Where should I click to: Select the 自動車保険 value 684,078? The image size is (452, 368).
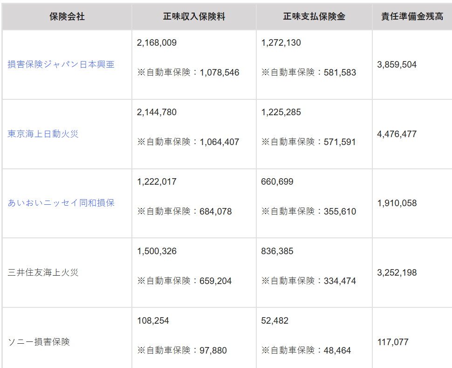[x=216, y=212]
